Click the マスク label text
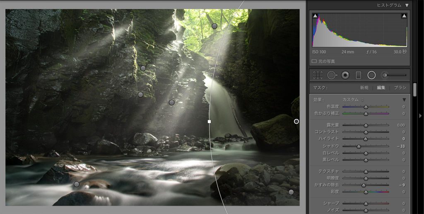The width and height of the screenshot is (424, 214). coord(320,88)
